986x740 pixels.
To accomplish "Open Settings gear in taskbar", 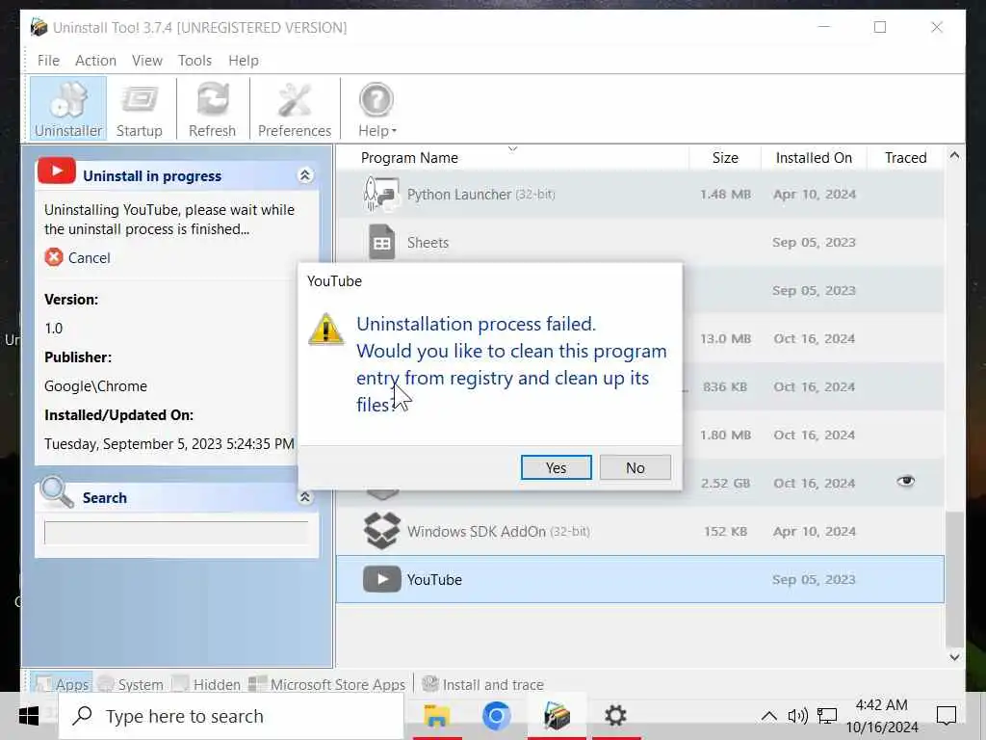I will click(615, 716).
